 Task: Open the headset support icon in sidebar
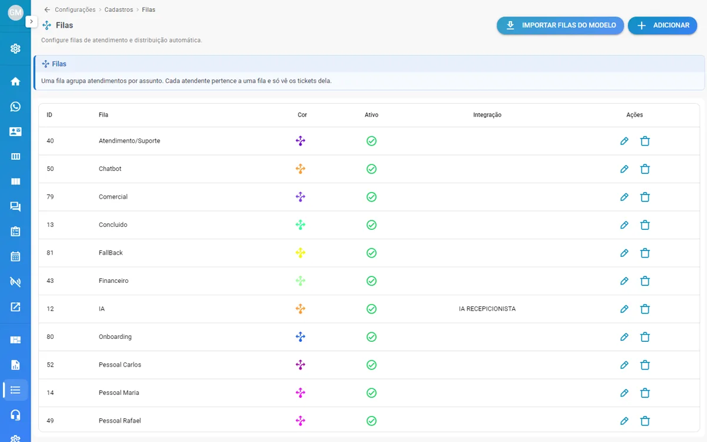tap(15, 415)
